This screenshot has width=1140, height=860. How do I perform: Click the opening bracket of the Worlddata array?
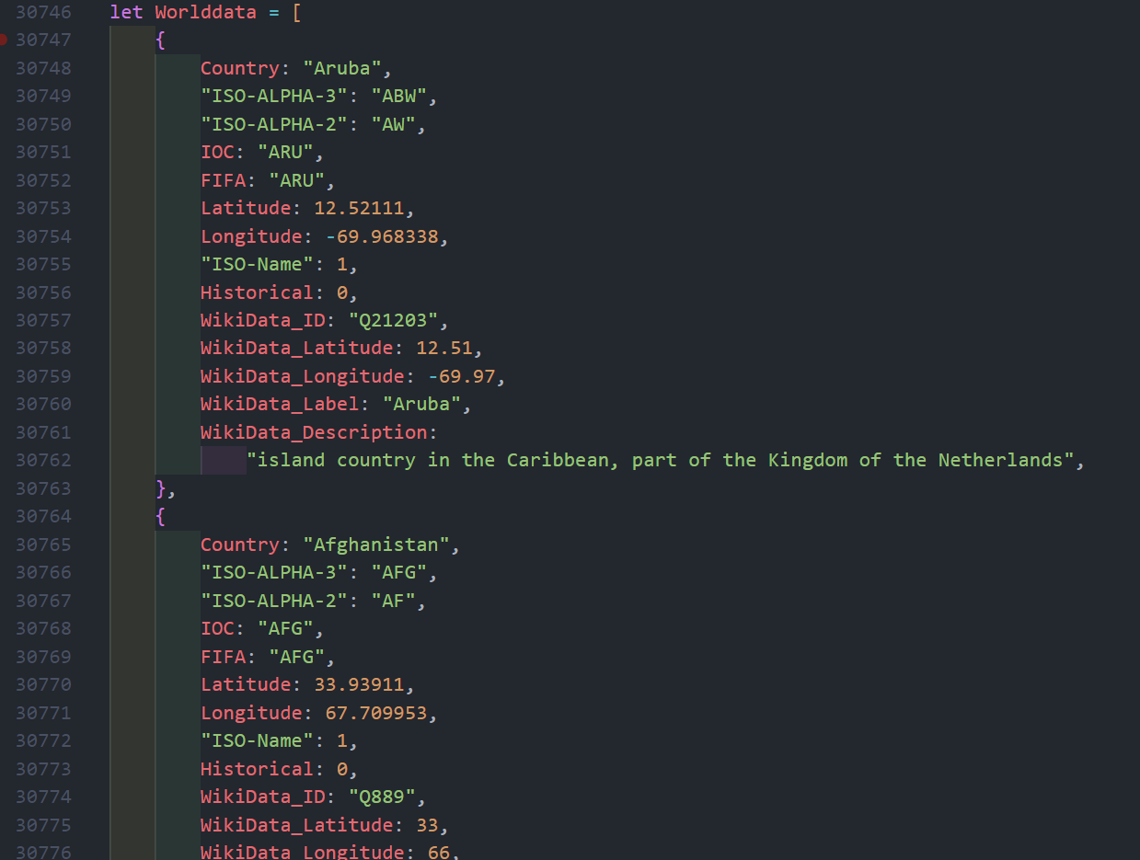coord(296,12)
